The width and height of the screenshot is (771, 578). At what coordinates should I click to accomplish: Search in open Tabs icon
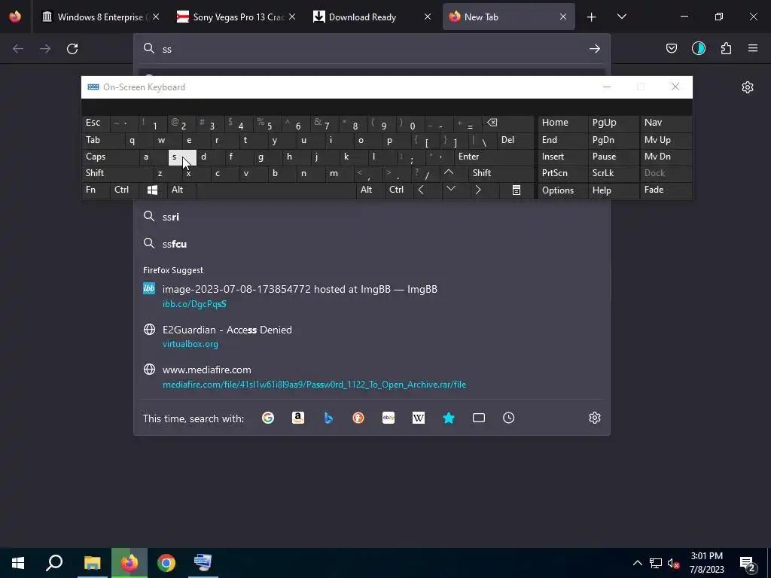tap(478, 418)
